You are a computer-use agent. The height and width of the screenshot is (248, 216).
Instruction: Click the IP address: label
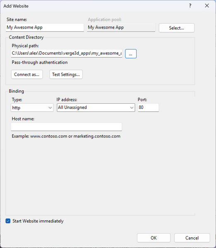(x=67, y=100)
